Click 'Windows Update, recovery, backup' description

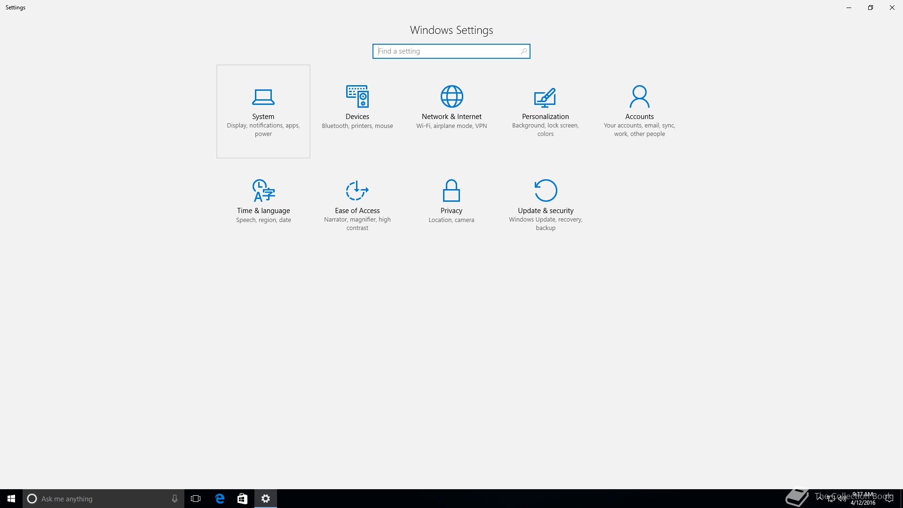click(x=546, y=224)
